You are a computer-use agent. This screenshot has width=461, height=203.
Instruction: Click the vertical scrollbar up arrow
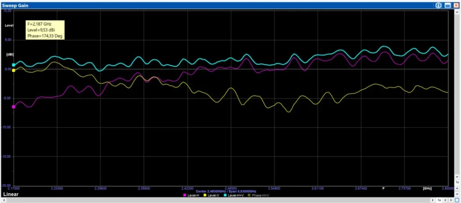pos(457,11)
